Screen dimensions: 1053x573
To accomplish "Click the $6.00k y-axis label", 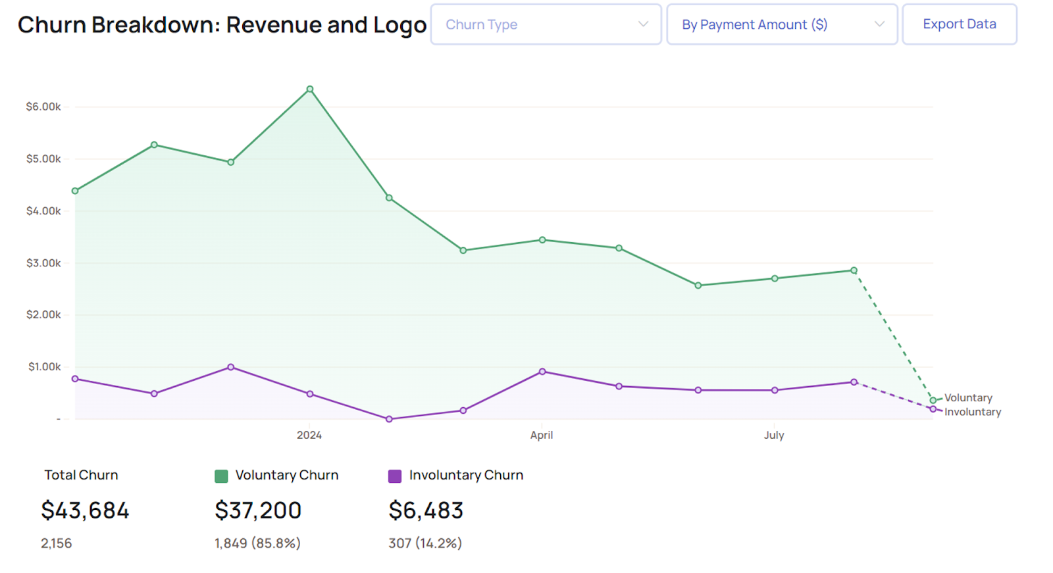I will coord(43,107).
